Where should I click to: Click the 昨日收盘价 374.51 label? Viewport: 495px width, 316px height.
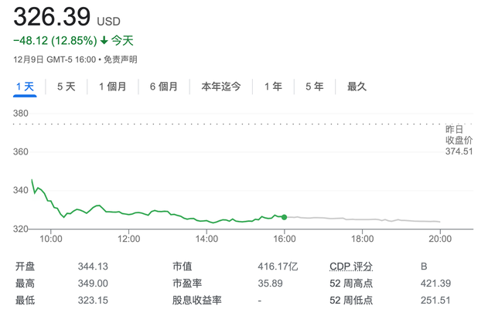pyautogui.click(x=458, y=140)
